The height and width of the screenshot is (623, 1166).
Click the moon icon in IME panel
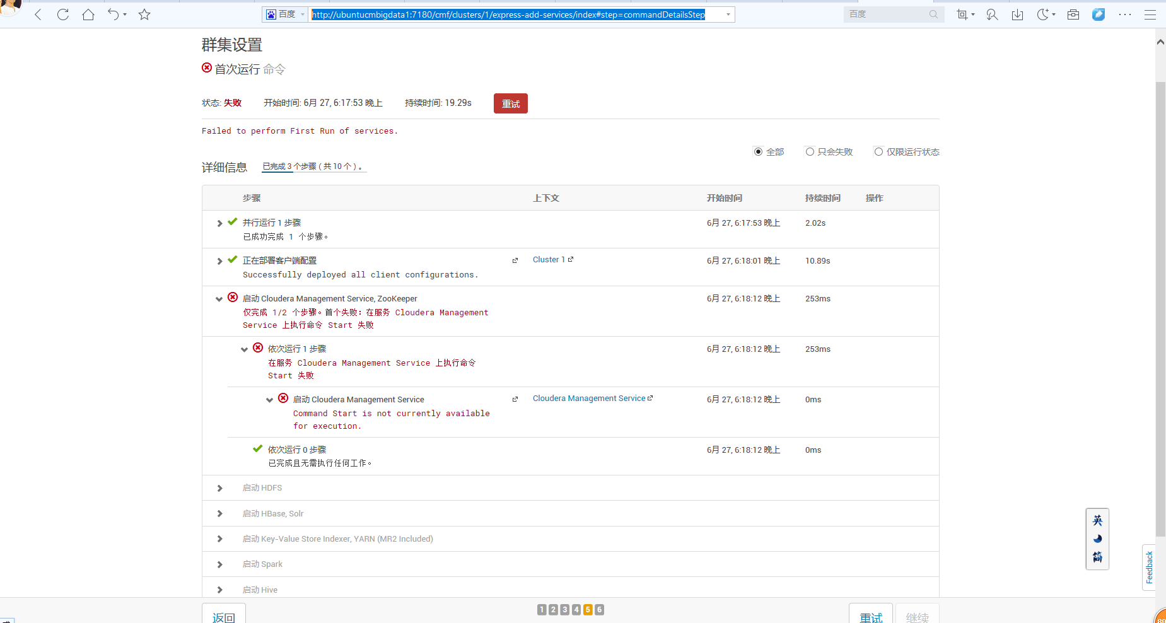coord(1097,539)
